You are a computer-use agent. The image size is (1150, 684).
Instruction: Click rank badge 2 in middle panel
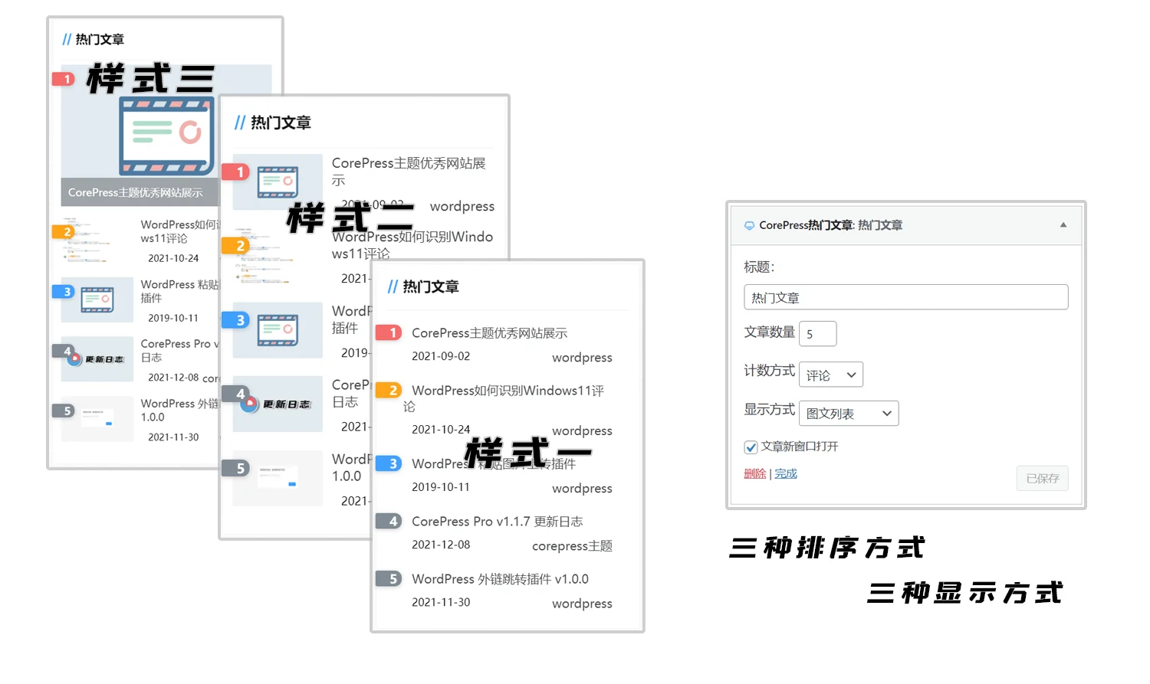pos(236,246)
